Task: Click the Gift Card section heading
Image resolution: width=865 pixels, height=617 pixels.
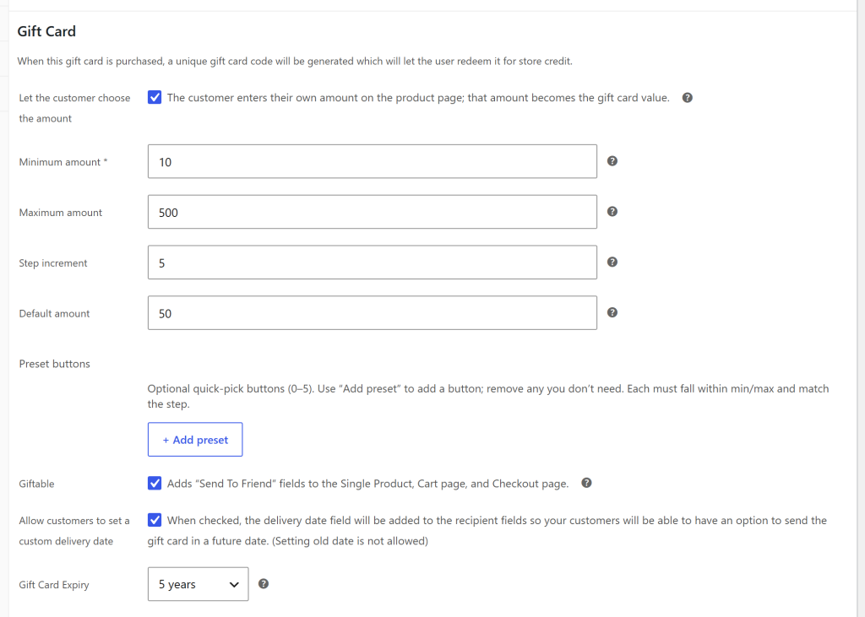Action: point(46,31)
